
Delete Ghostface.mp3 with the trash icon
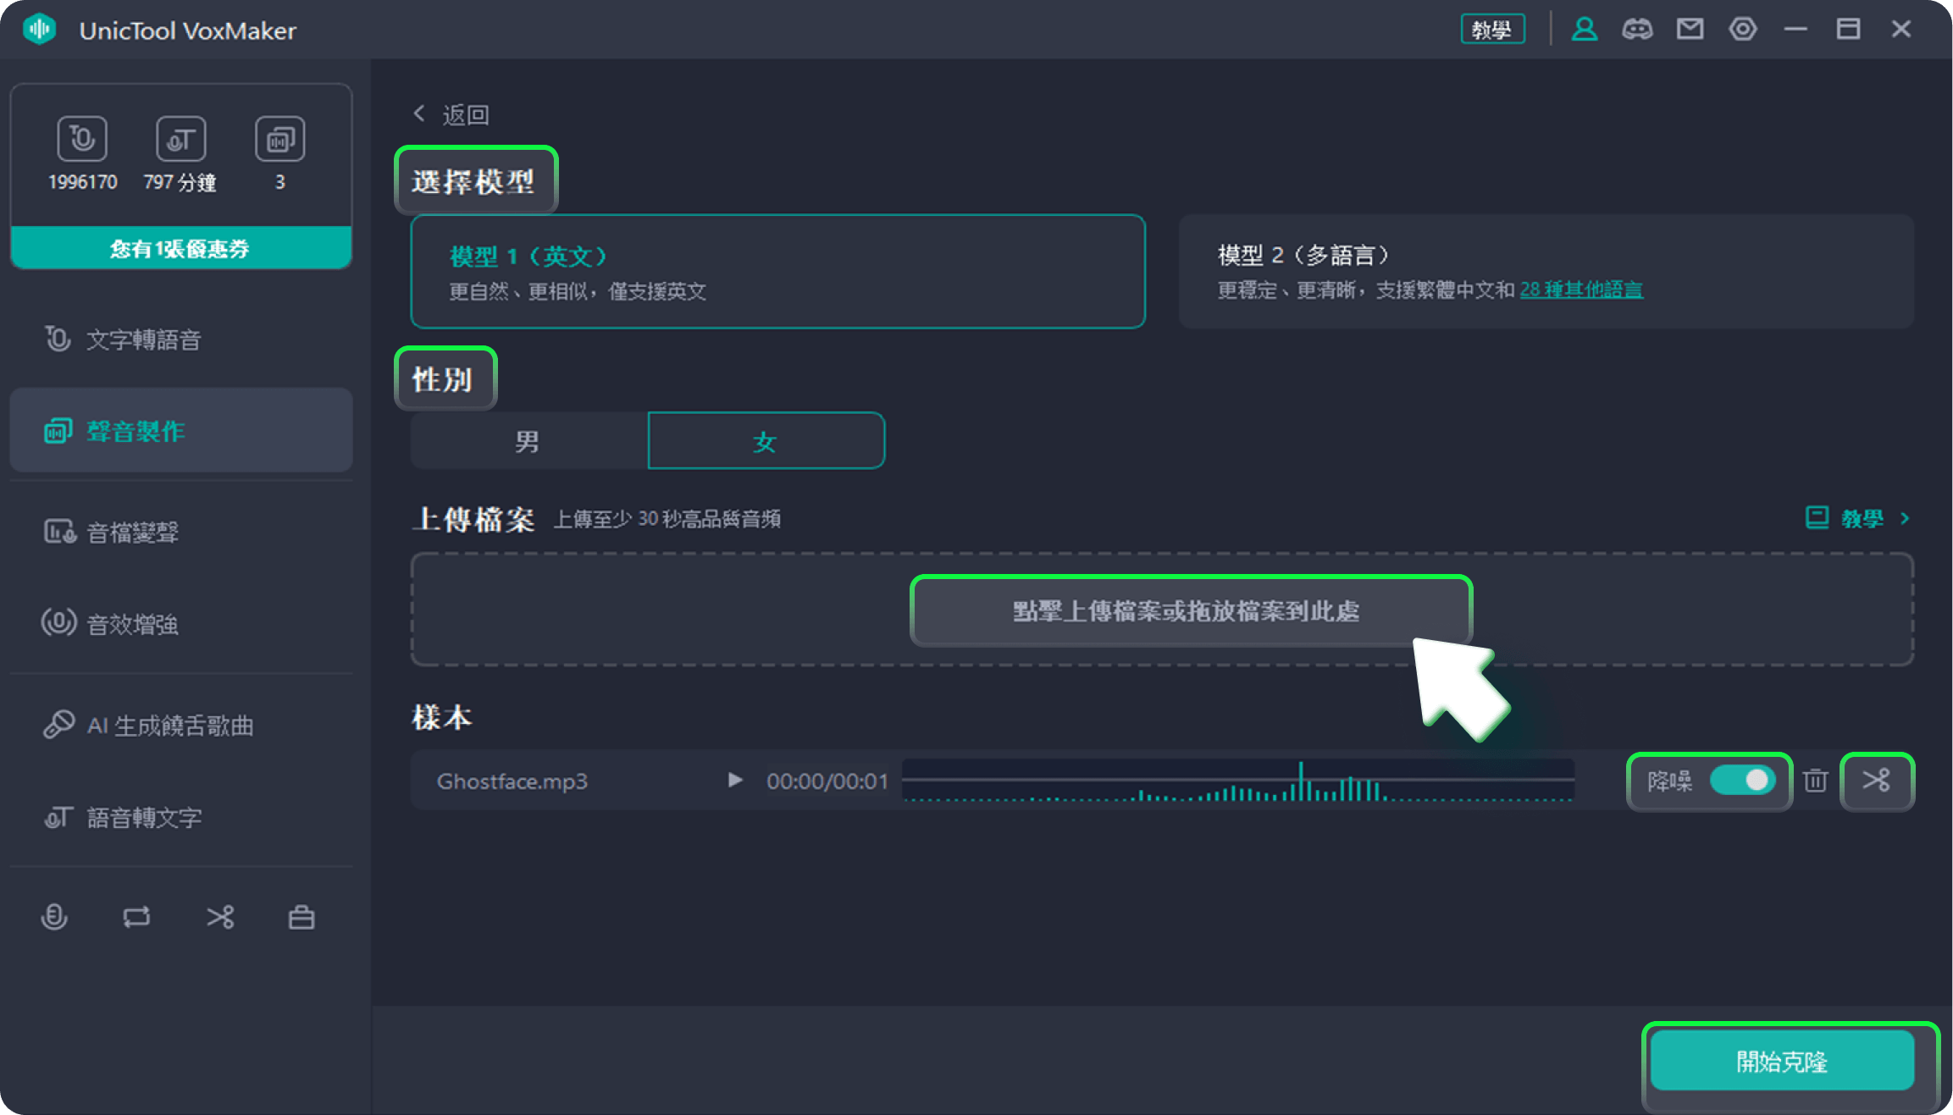(x=1815, y=780)
